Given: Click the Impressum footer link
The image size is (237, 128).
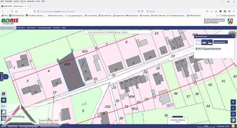Looking at the screenshot, I should (12, 126).
